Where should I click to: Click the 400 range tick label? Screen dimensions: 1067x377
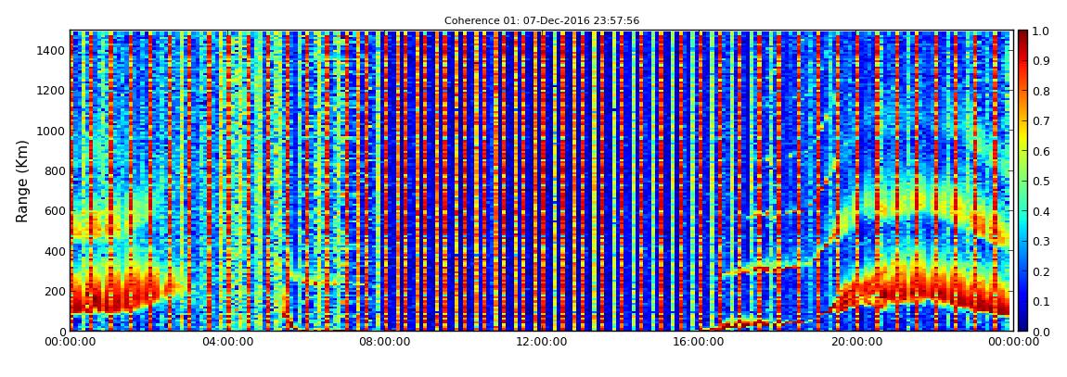55,251
